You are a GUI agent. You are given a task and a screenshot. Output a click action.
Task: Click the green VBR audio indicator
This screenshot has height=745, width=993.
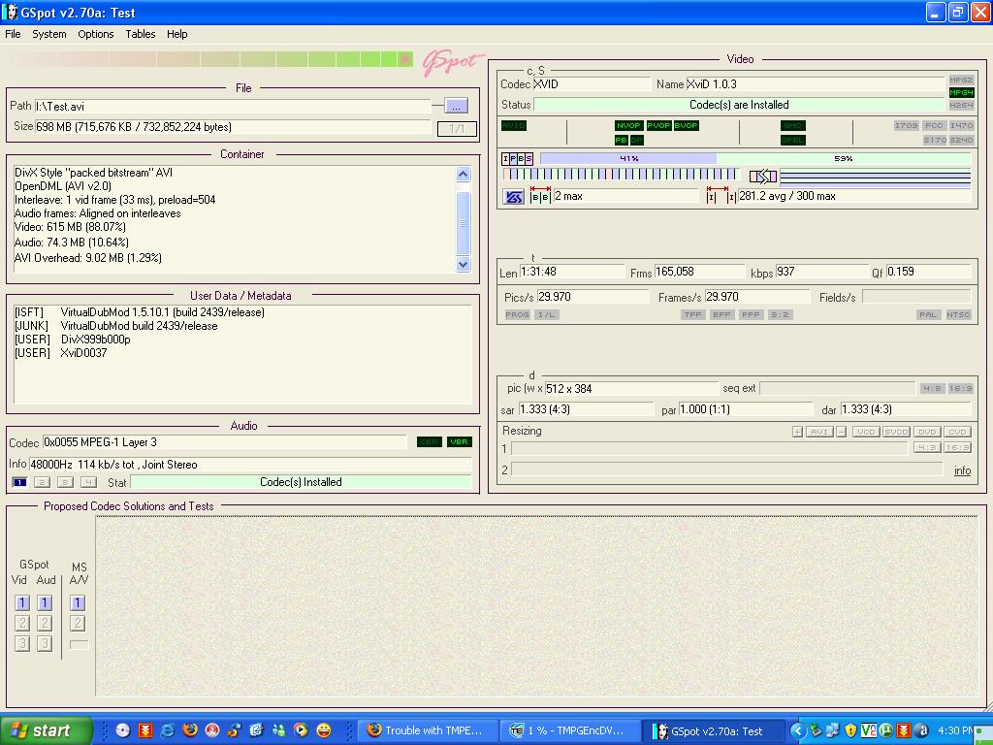point(459,442)
